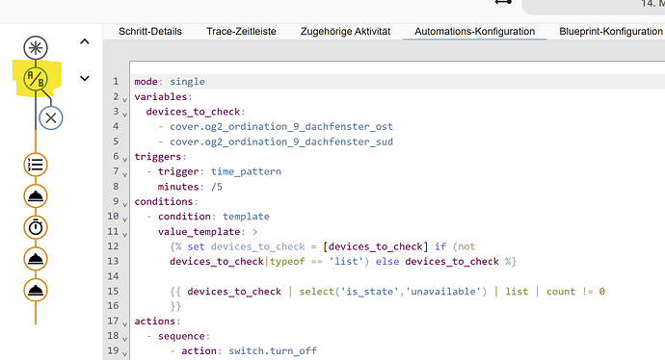
Task: Select the trigger asterisk node in trace graph
Action: [36, 48]
